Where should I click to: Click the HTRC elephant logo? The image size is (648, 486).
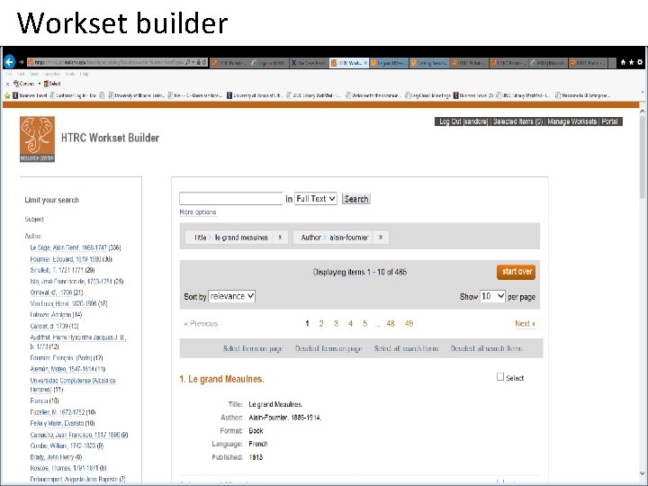pyautogui.click(x=37, y=139)
